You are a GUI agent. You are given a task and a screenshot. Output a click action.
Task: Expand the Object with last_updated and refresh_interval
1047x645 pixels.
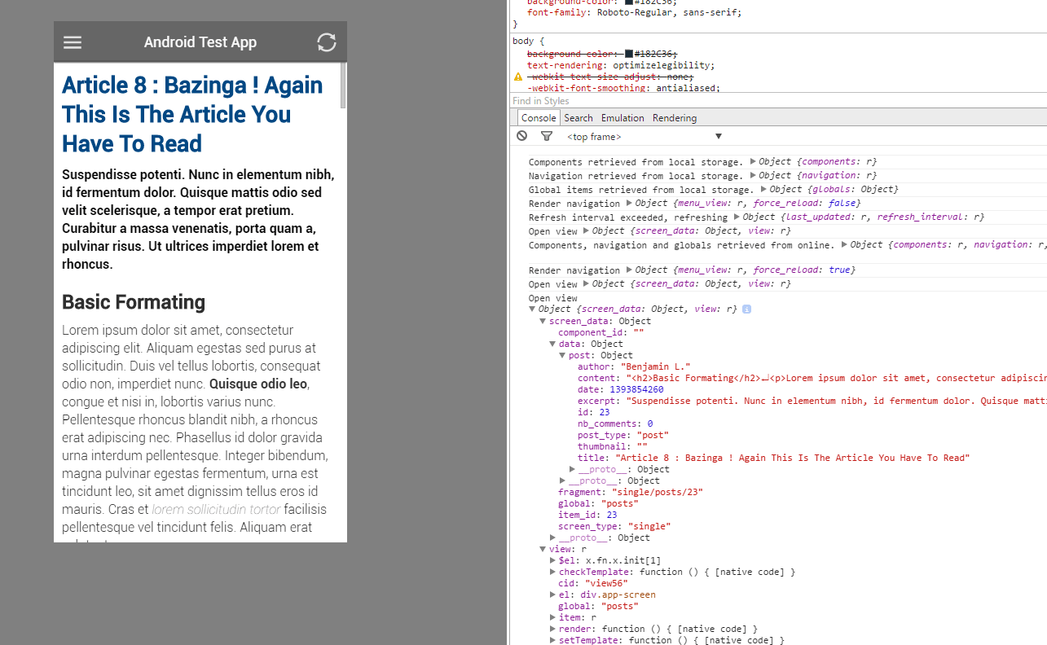(737, 217)
